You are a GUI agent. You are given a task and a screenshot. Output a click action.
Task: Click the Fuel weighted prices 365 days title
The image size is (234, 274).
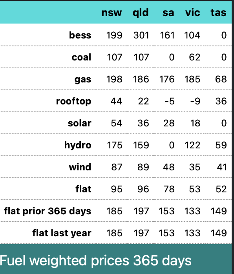click(x=95, y=261)
